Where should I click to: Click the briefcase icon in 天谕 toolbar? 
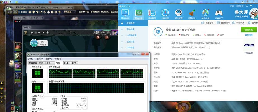[x=30, y=12]
